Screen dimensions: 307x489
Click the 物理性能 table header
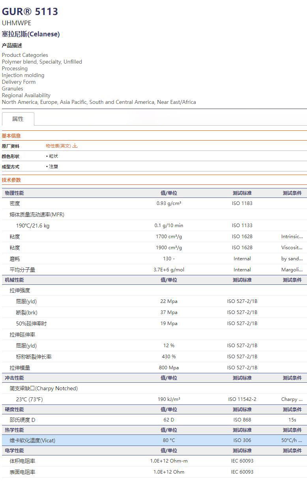pyautogui.click(x=15, y=193)
